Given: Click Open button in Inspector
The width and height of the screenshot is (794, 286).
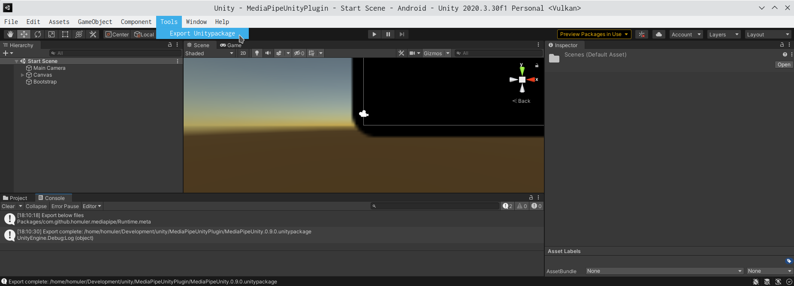Looking at the screenshot, I should tap(784, 65).
